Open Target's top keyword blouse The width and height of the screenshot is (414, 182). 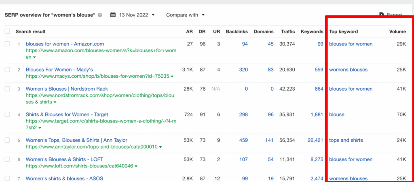337,114
